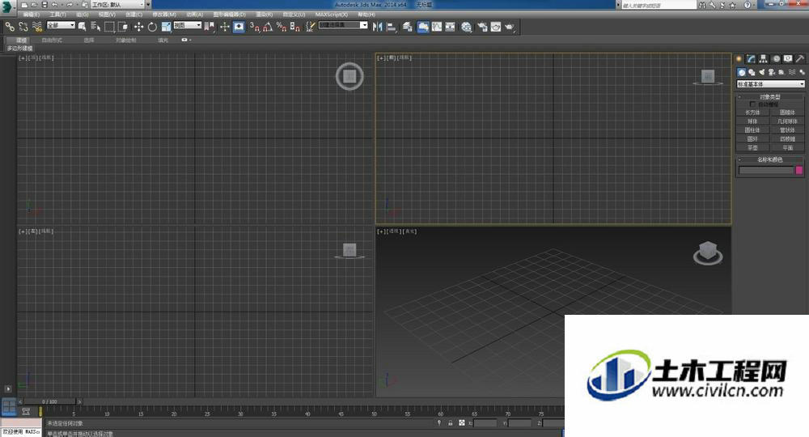
Task: Open Edit Named Selection Sets
Action: coord(310,27)
